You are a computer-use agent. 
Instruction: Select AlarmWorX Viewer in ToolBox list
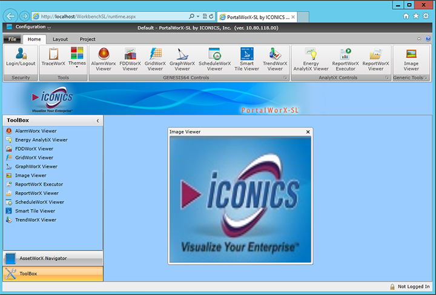[x=53, y=131]
